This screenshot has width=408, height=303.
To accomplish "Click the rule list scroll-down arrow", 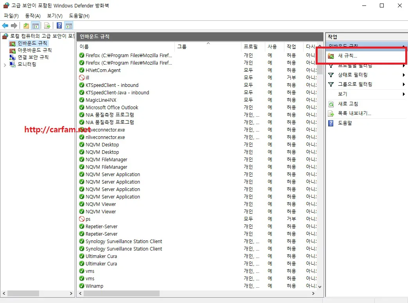I will pos(320,287).
